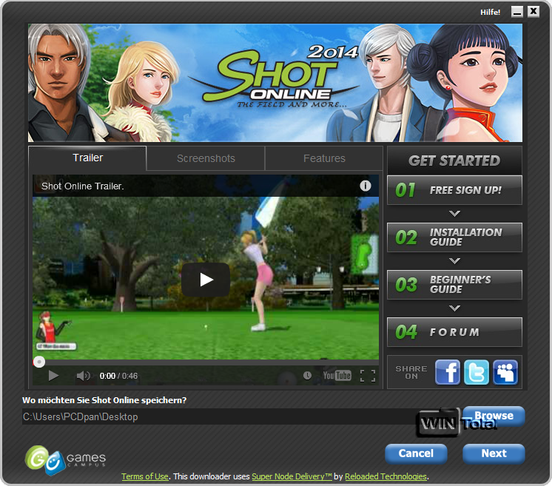552x486 pixels.
Task: Click the Hilfe! help link
Action: (490, 13)
